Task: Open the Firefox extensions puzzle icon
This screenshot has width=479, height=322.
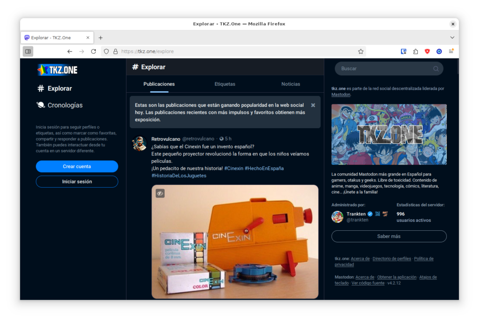Action: coord(415,51)
